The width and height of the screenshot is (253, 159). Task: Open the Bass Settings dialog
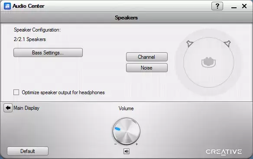tap(48, 52)
